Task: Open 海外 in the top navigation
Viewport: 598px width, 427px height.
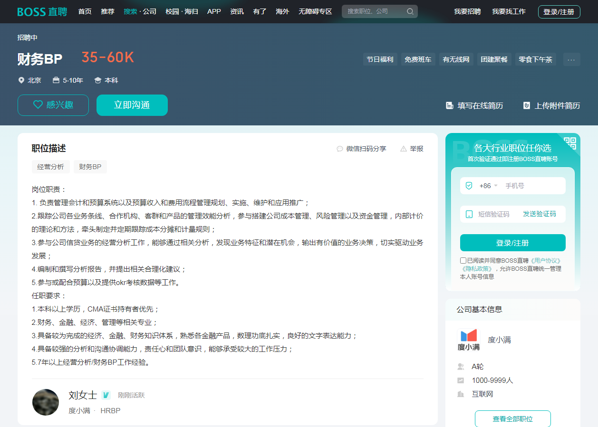Action: coord(282,11)
